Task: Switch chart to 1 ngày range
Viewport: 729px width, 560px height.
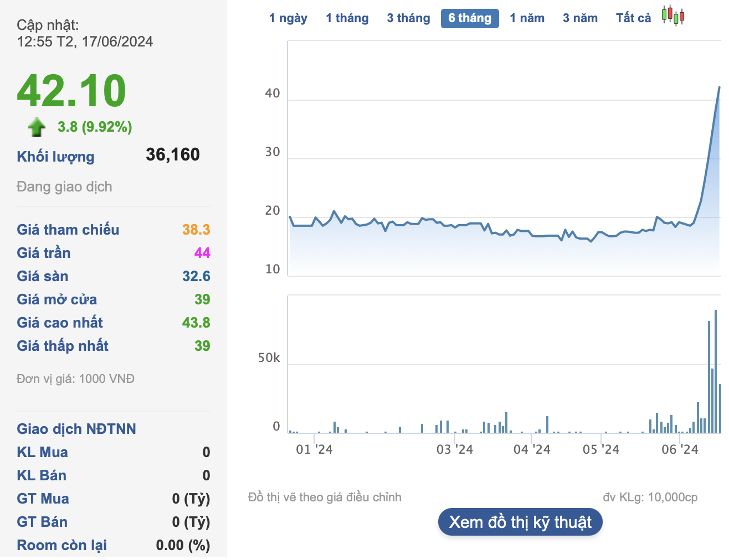Action: [288, 18]
